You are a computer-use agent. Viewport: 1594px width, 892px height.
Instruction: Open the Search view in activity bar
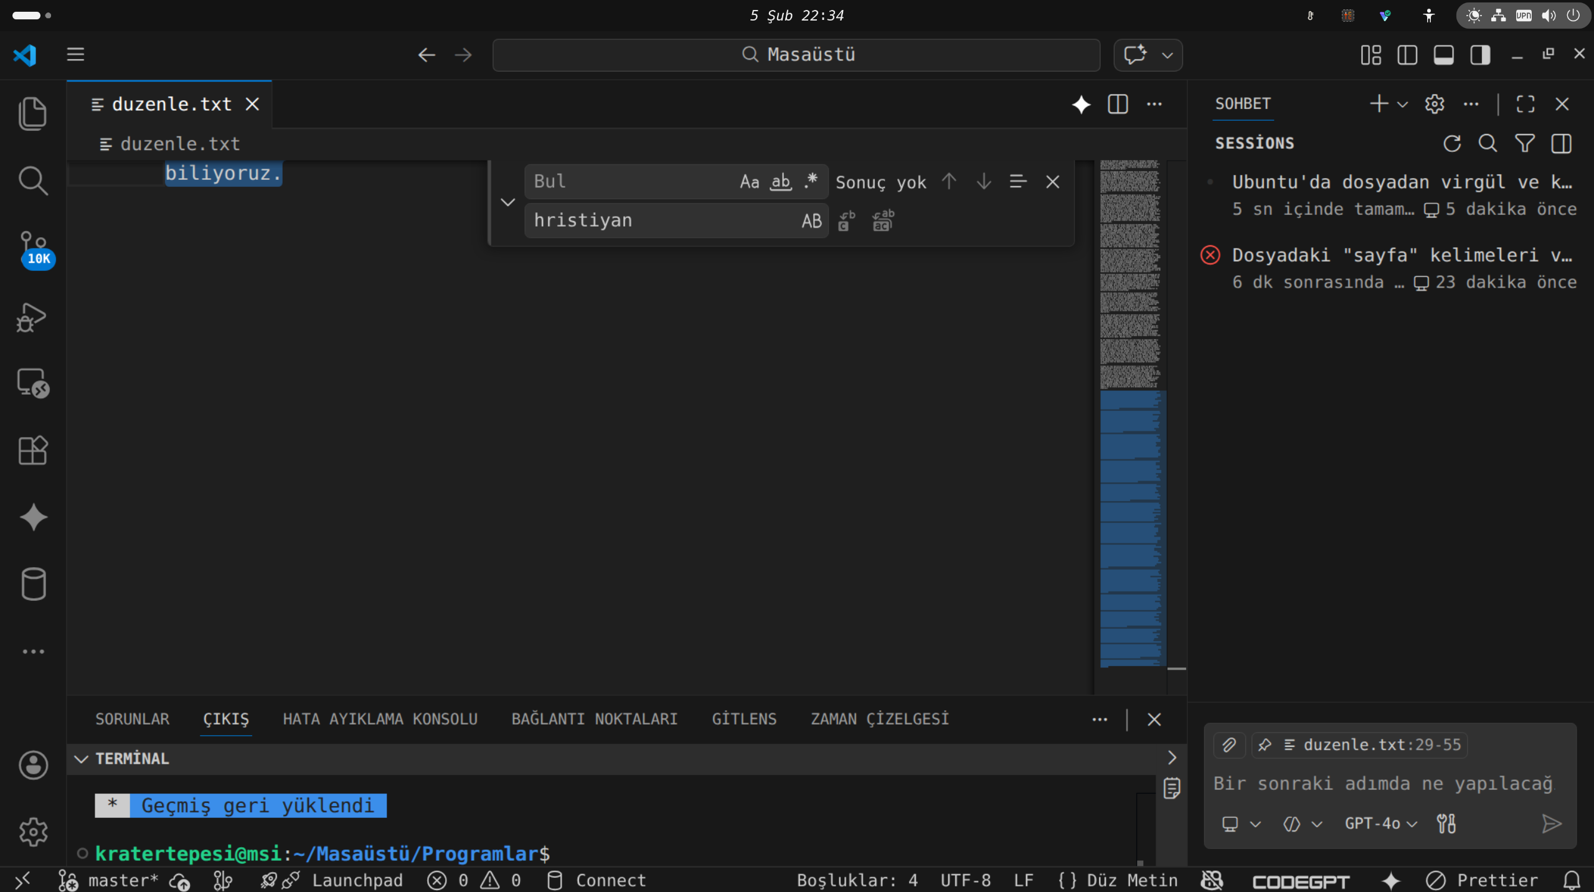[x=33, y=181]
